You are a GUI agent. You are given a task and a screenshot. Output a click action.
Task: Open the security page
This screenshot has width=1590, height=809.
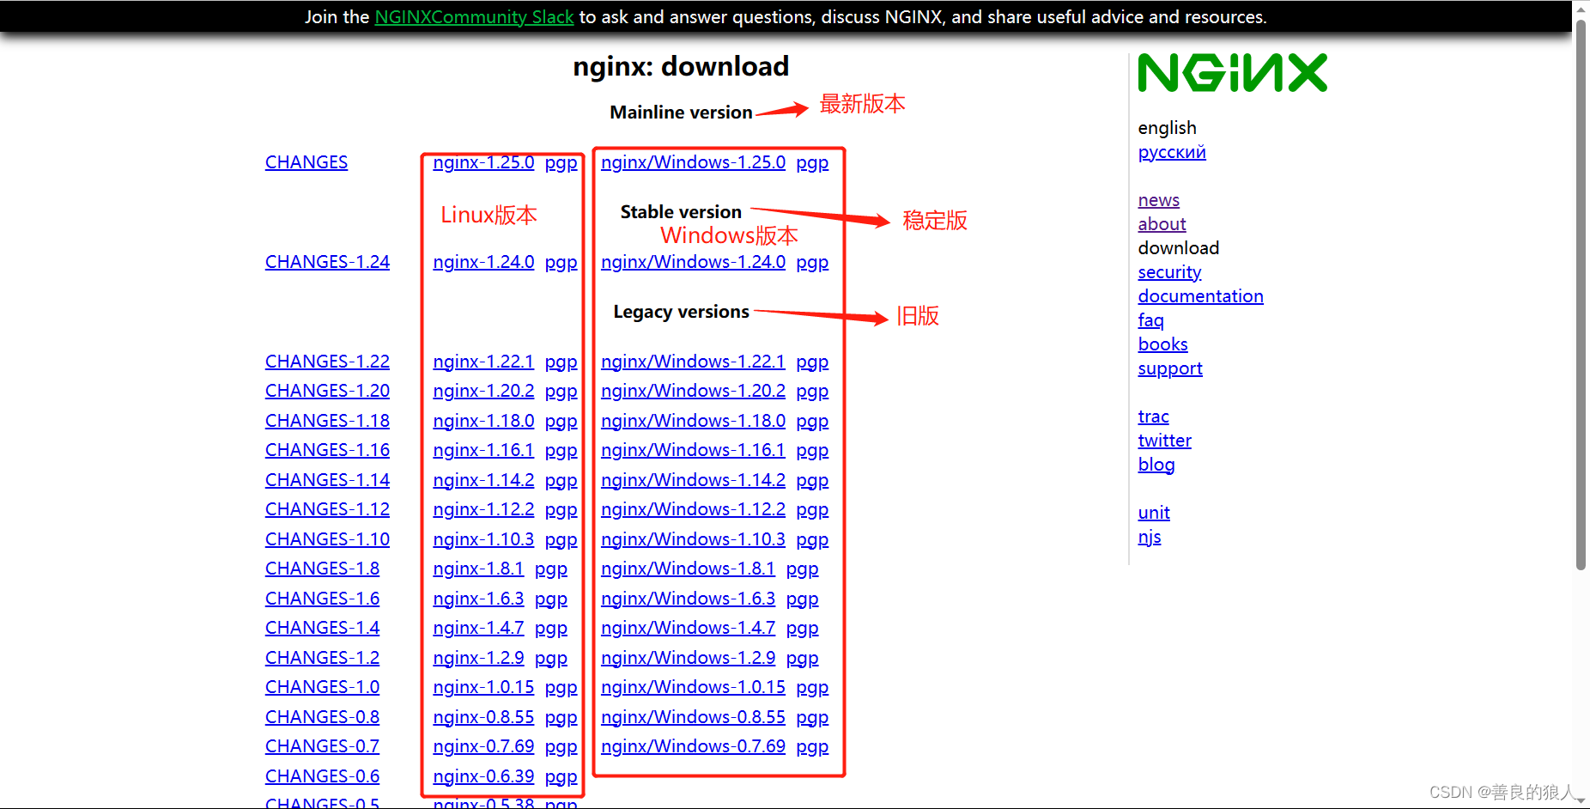point(1169,272)
